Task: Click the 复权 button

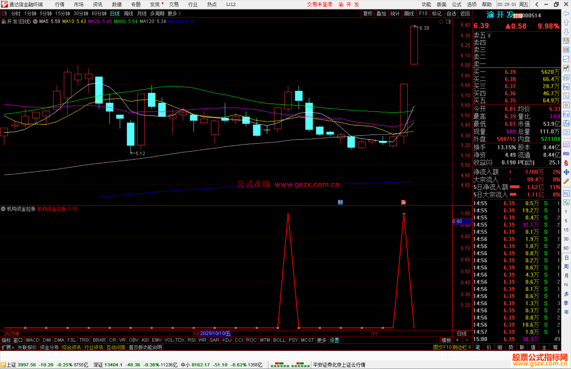Action: [x=368, y=13]
